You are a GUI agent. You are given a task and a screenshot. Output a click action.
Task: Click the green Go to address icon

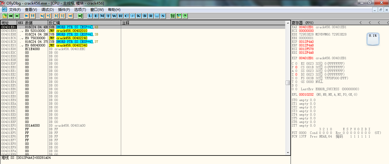[x=80, y=16]
